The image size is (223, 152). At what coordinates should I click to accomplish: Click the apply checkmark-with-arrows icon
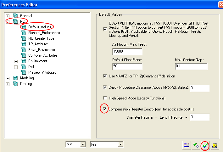(x=196, y=145)
